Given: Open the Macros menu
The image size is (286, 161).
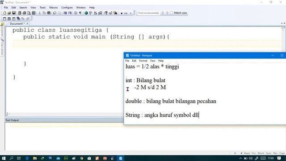Looking at the screenshot, I should [54, 8].
